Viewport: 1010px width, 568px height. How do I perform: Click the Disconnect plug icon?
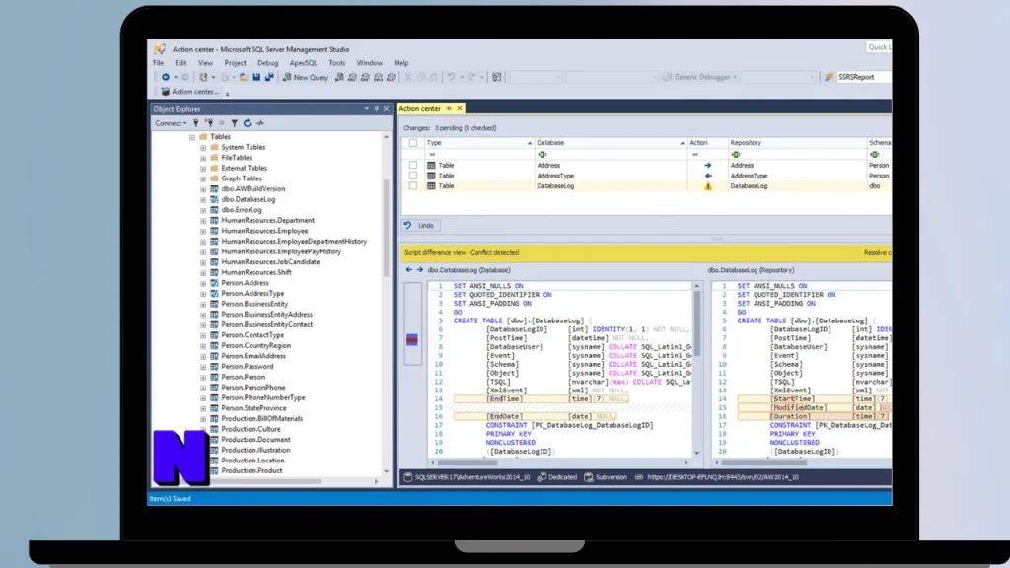pos(209,123)
